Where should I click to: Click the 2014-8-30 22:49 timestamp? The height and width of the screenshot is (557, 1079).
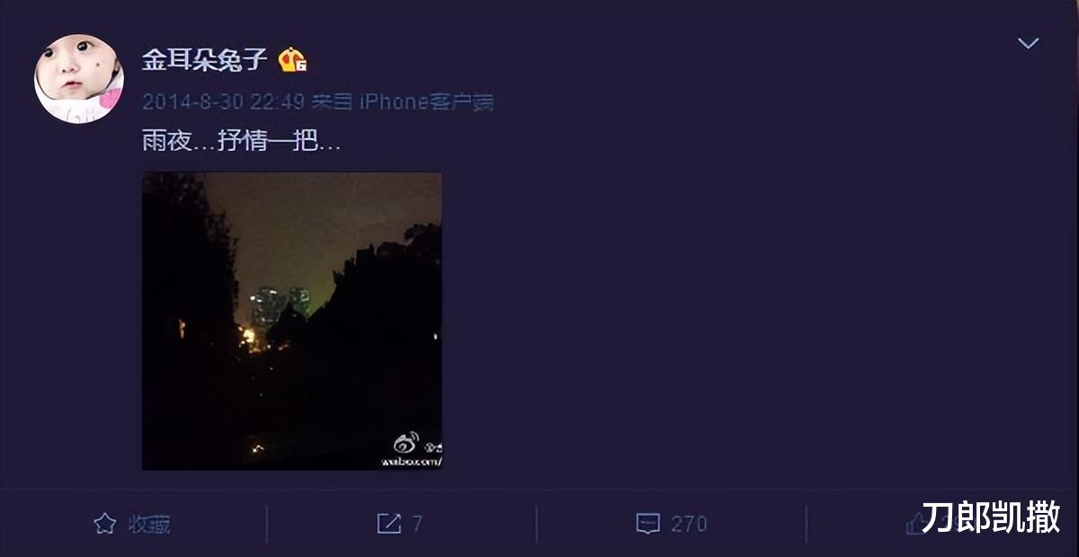point(223,102)
